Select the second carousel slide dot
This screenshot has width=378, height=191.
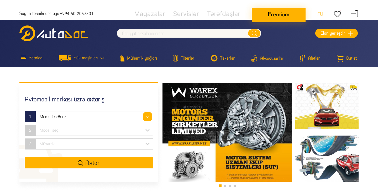click(225, 186)
